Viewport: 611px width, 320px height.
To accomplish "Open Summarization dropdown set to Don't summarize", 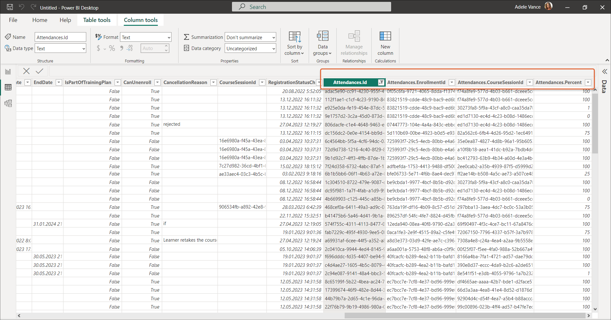I will [250, 37].
